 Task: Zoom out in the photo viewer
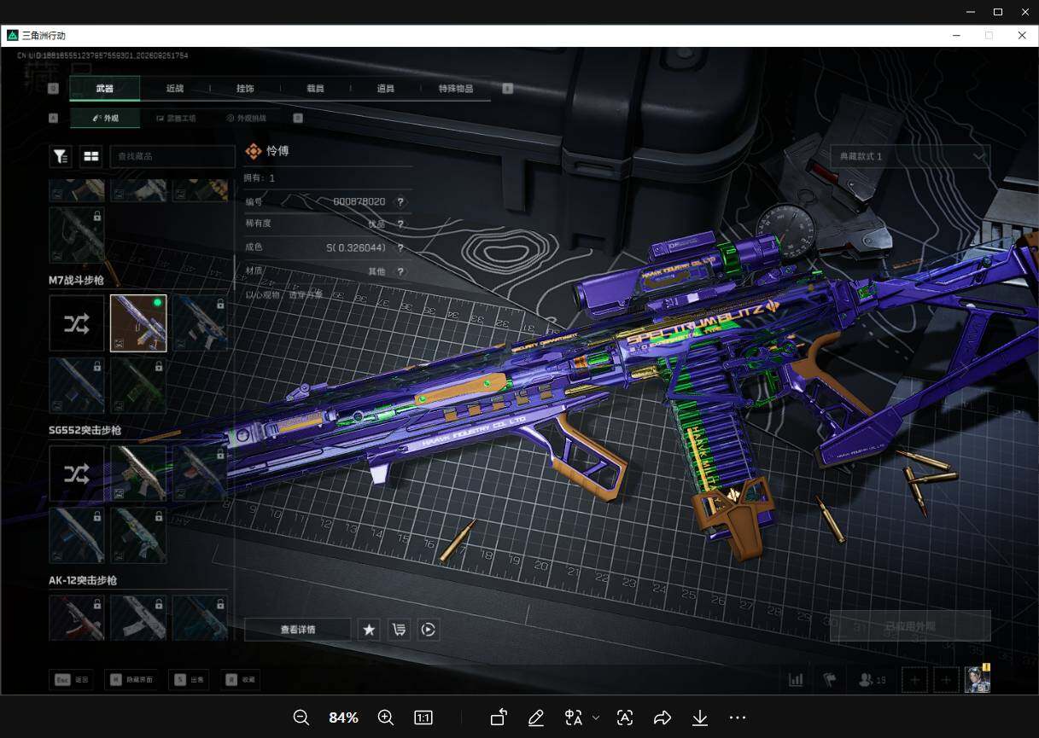301,718
